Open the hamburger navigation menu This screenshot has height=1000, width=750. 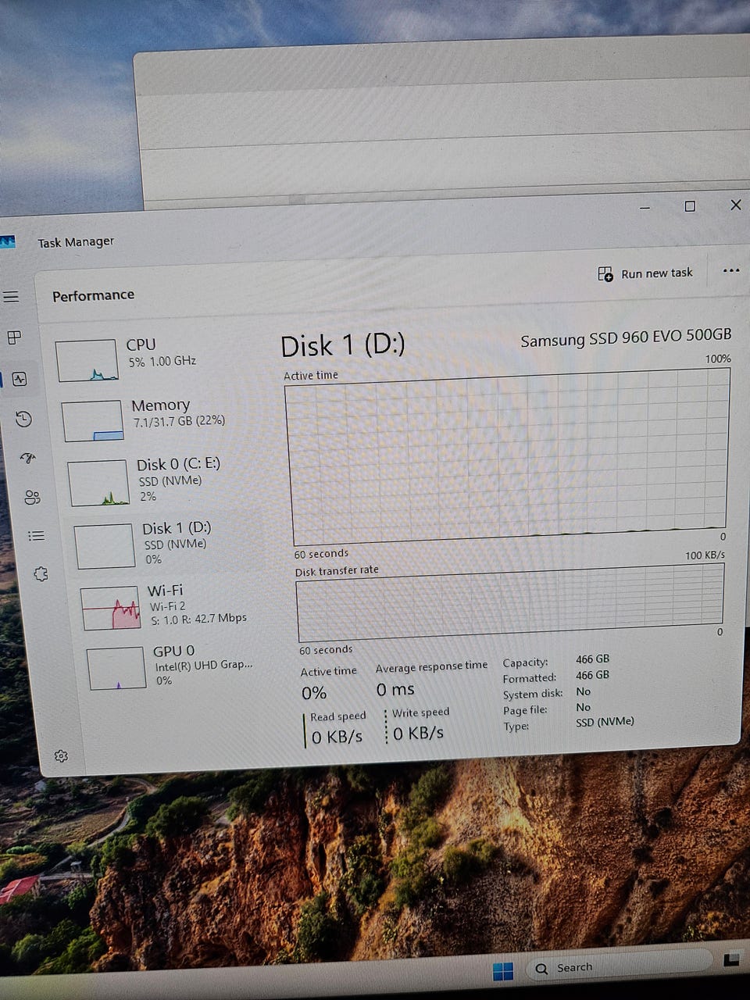click(10, 297)
